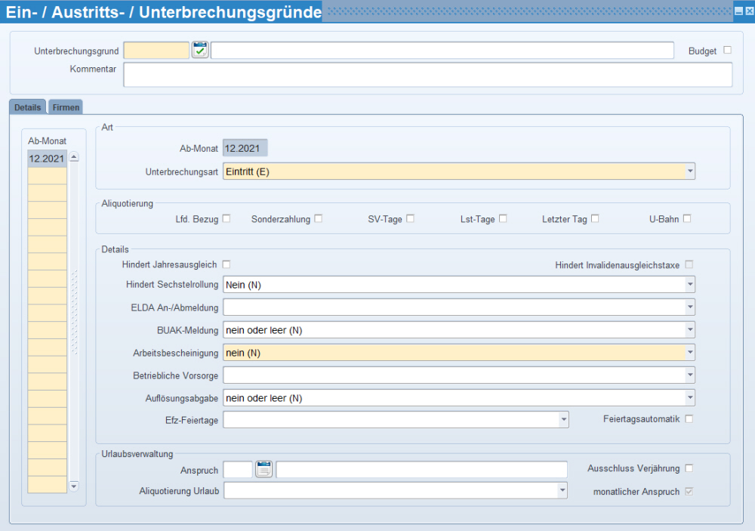Check Ausschluss Verjährung
This screenshot has height=531, width=755.
689,468
